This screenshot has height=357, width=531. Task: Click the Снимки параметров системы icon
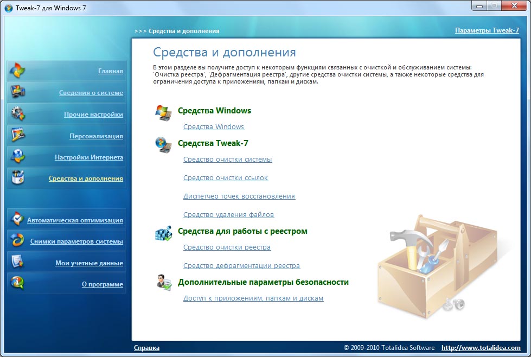point(17,240)
